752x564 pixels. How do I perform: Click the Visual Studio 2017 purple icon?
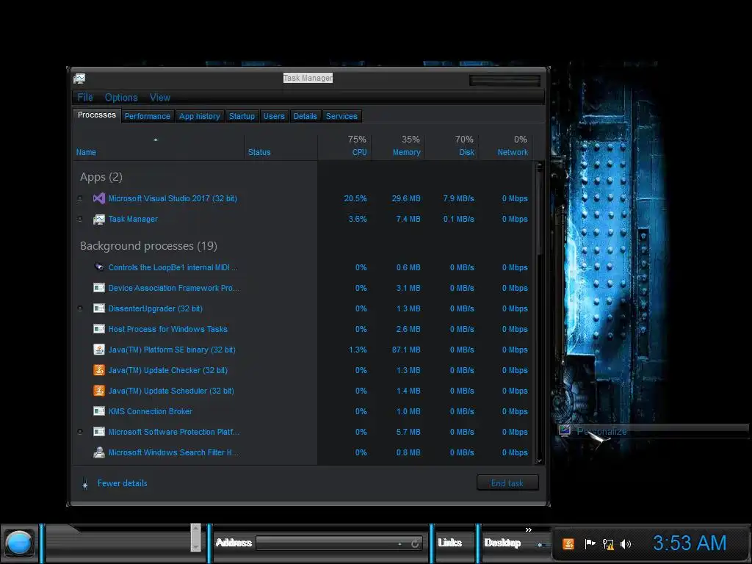pyautogui.click(x=99, y=198)
